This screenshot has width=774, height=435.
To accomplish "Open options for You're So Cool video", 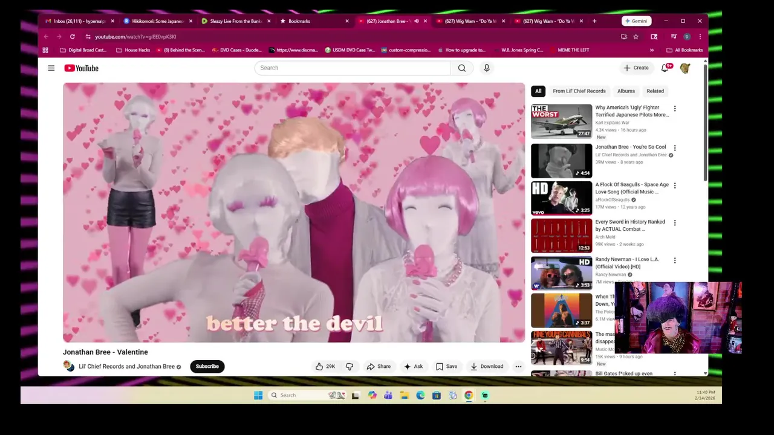I will [675, 148].
